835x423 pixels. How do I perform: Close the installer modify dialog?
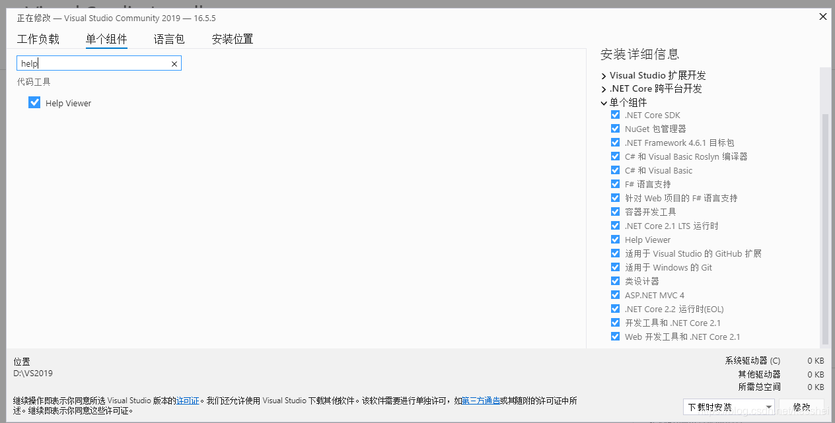point(823,17)
